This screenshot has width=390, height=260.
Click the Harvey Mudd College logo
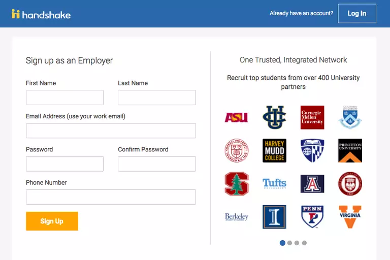click(274, 151)
